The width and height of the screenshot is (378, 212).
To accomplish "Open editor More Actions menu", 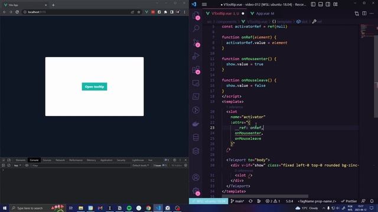I will 372,14.
